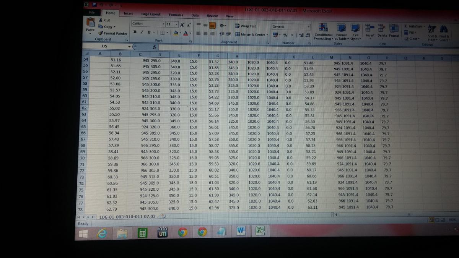Screen dimensions: 459x258
Task: Toggle Italic formatting
Action: [x=142, y=32]
